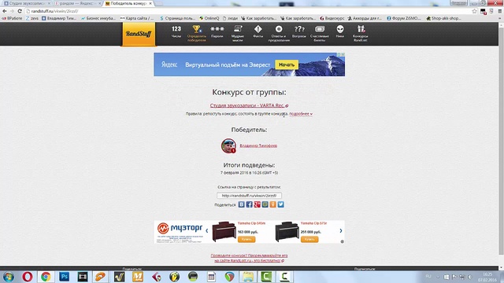504x283 pixels.
Task: Click the Yamaha Clp-545m piano image
Action: pyautogui.click(x=224, y=231)
